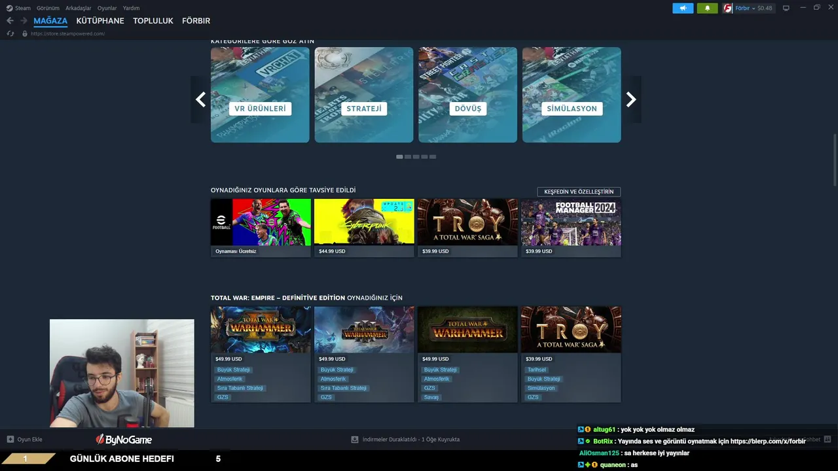Open the Görünüm menu

point(48,8)
